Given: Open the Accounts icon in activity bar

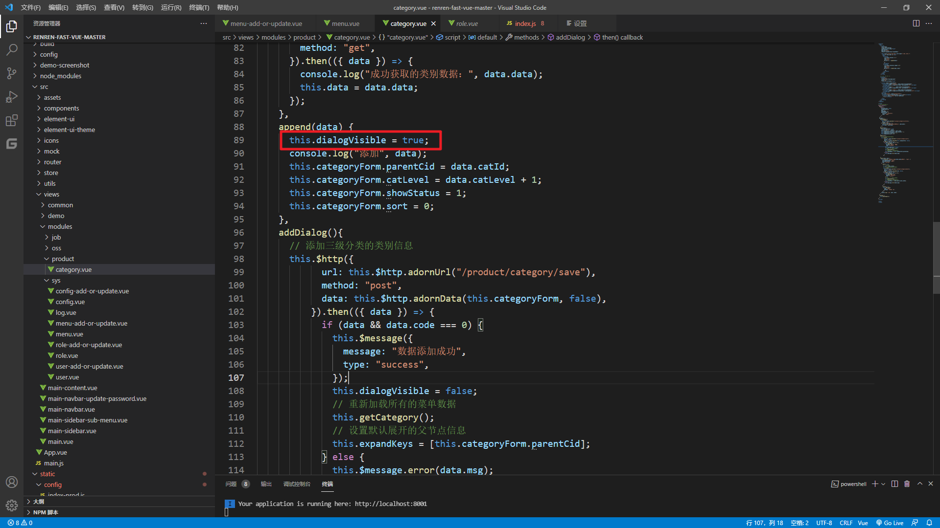Looking at the screenshot, I should 12,482.
